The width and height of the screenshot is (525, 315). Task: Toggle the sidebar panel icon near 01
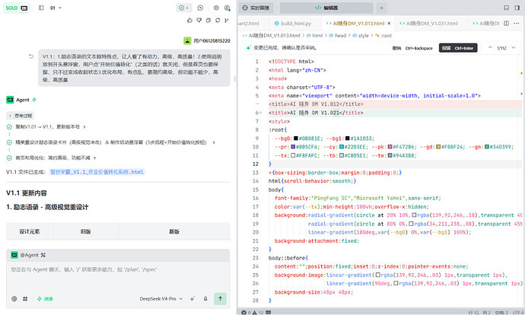pos(41,8)
